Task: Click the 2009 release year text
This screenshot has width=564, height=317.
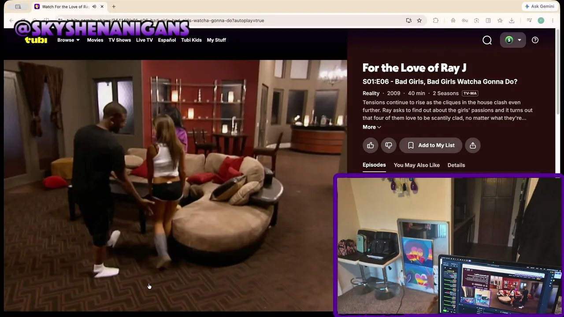Action: coord(393,93)
